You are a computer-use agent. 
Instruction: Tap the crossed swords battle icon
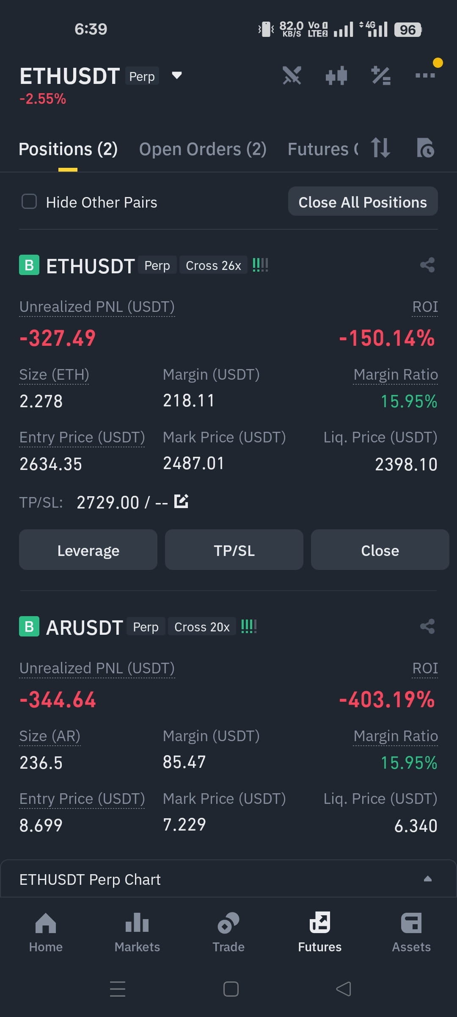click(292, 76)
